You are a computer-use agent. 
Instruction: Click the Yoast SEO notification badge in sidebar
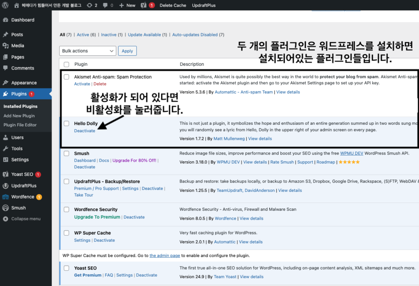point(38,175)
